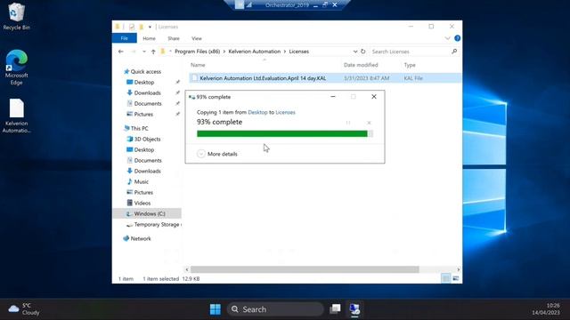
Task: Open Music folder in sidebar
Action: tap(141, 181)
